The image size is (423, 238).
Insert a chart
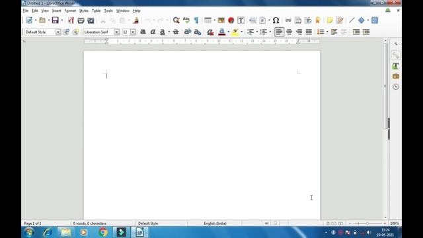(231, 20)
